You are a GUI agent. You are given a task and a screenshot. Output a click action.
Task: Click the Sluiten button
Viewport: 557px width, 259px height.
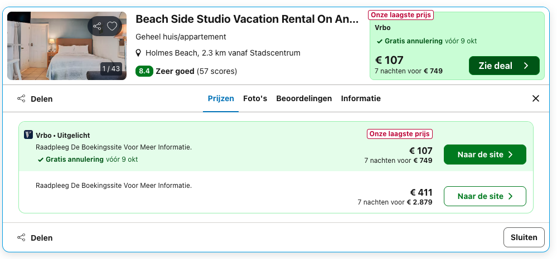click(x=524, y=237)
